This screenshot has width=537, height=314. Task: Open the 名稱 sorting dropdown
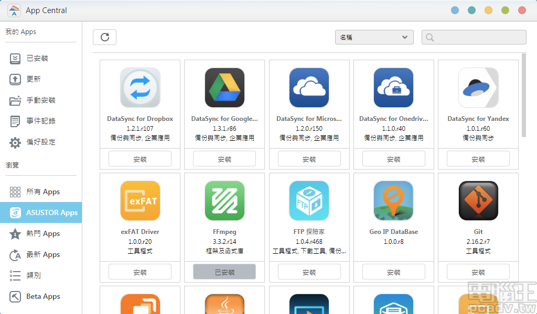point(374,37)
